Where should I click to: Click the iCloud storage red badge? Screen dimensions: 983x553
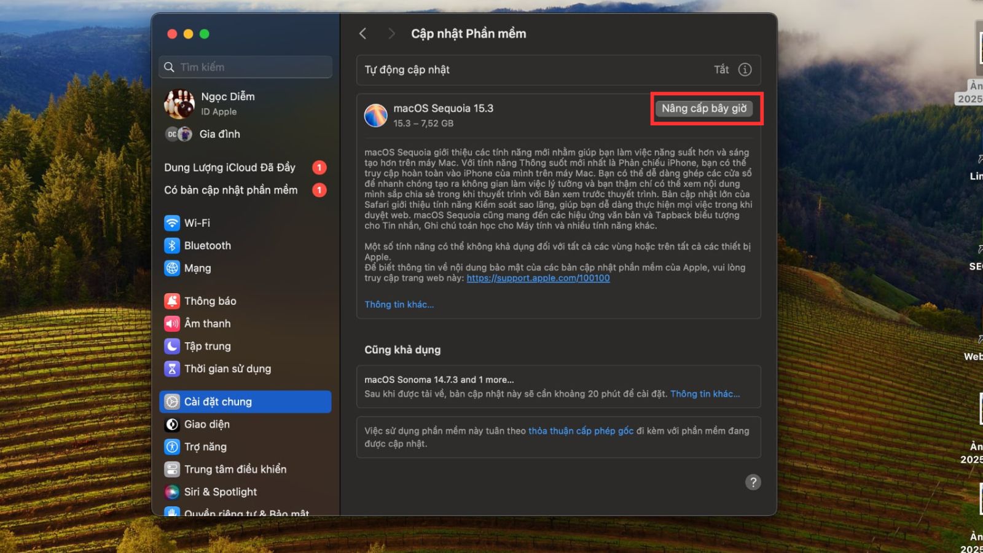pos(319,167)
